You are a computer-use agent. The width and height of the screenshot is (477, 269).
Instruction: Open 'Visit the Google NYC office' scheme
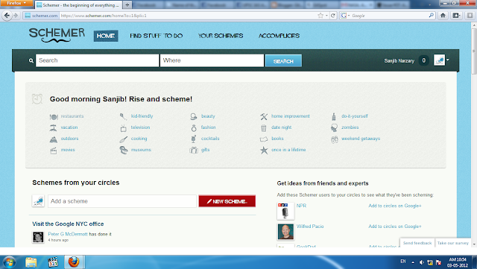click(68, 224)
